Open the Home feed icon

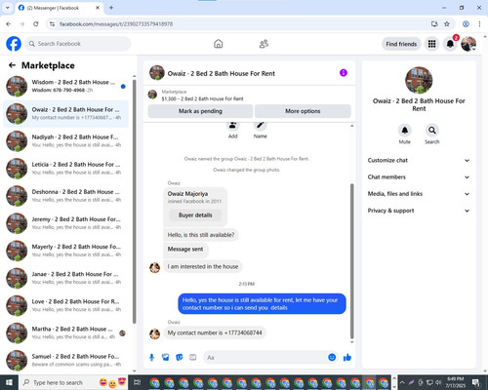pyautogui.click(x=219, y=44)
